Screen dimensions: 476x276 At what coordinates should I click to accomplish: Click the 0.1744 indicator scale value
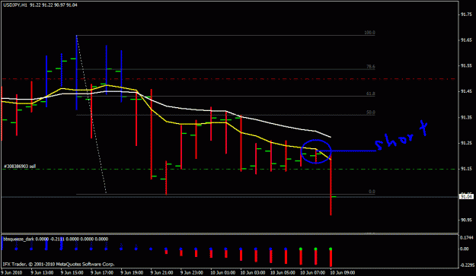[467, 239]
